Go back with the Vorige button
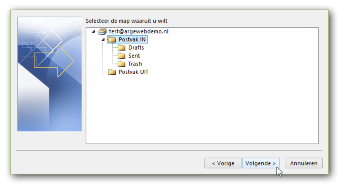 click(x=223, y=163)
